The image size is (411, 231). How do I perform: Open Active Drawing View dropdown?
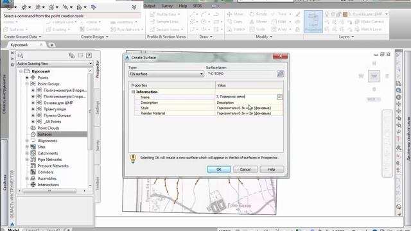(55, 64)
